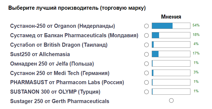The height and width of the screenshot is (109, 212).
Task: Pick the SUSTANON 300 от OLYMP radio button
Action: pos(147,92)
